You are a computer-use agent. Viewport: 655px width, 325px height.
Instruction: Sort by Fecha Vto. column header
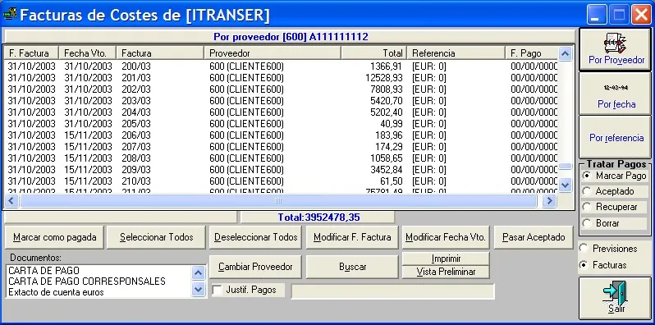point(87,53)
